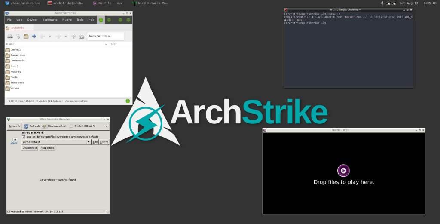The width and height of the screenshot is (440, 224).
Task: Open the sort arrow beside the Name column
Action: click(x=106, y=44)
